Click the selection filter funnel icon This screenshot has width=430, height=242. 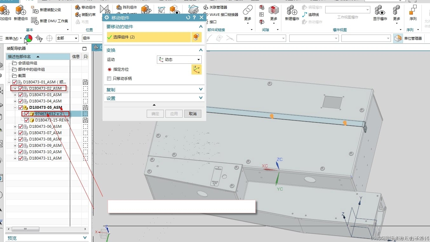tap(39, 38)
